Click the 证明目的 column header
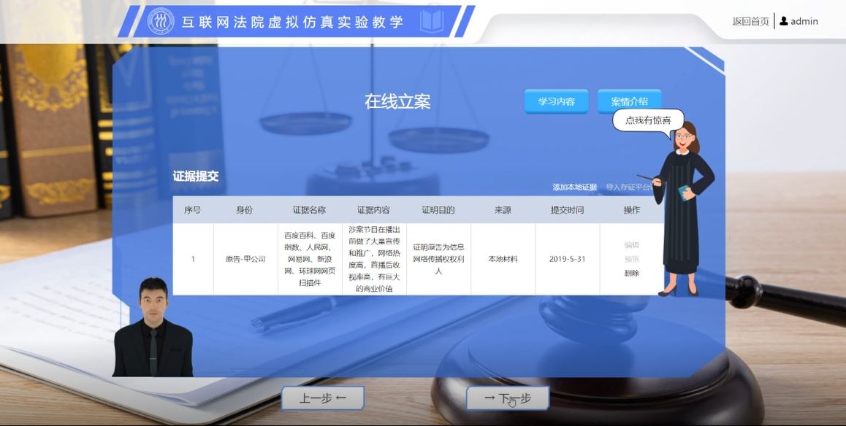 point(438,210)
